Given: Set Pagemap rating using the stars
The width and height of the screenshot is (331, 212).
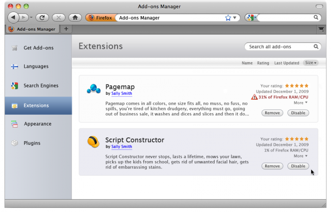Looking at the screenshot, I should click(x=297, y=86).
